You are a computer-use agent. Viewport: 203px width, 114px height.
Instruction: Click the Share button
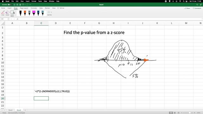coord(187,8)
